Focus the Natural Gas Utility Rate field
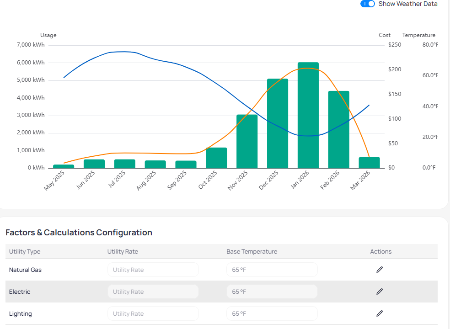 153,270
